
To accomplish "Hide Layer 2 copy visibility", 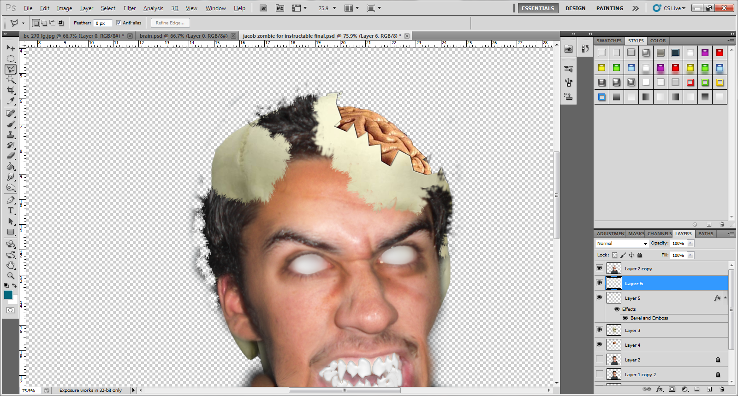I will (x=599, y=268).
